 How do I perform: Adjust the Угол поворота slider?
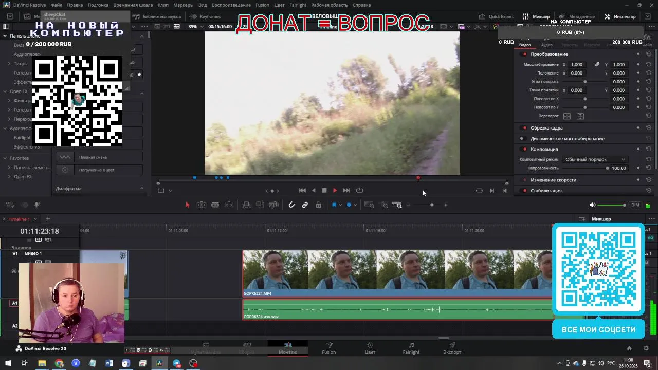coord(585,82)
